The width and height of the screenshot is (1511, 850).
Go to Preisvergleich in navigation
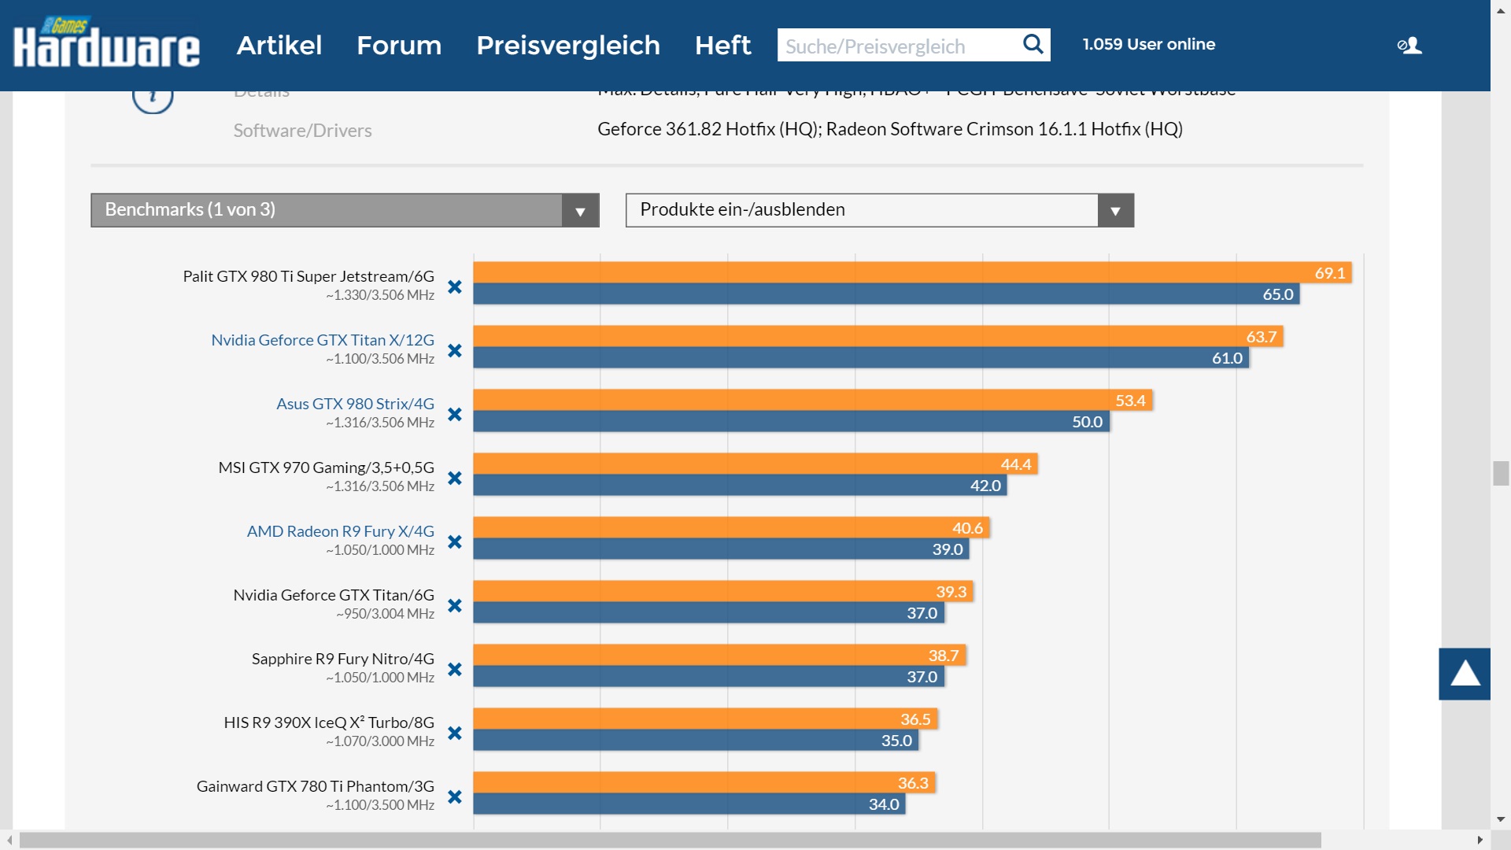567,45
